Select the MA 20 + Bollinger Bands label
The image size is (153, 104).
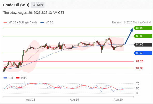23,23
